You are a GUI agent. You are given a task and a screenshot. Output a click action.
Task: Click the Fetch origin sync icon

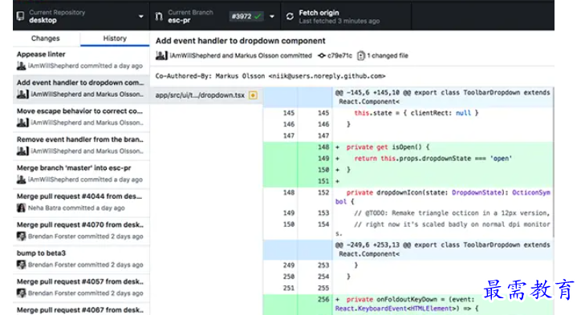tap(290, 16)
